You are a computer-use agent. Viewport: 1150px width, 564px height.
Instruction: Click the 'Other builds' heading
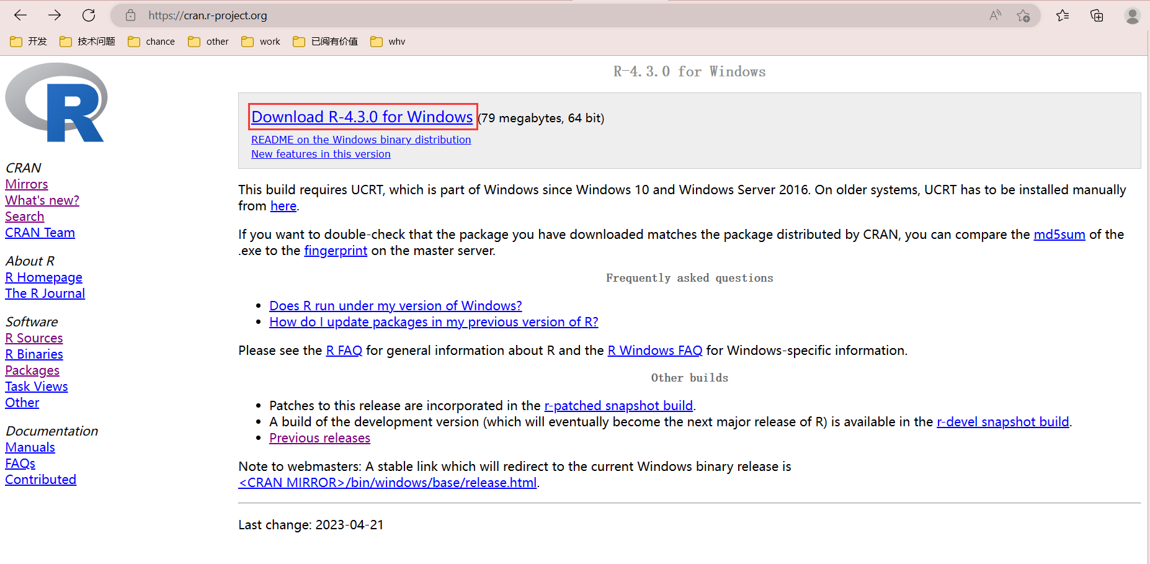690,378
